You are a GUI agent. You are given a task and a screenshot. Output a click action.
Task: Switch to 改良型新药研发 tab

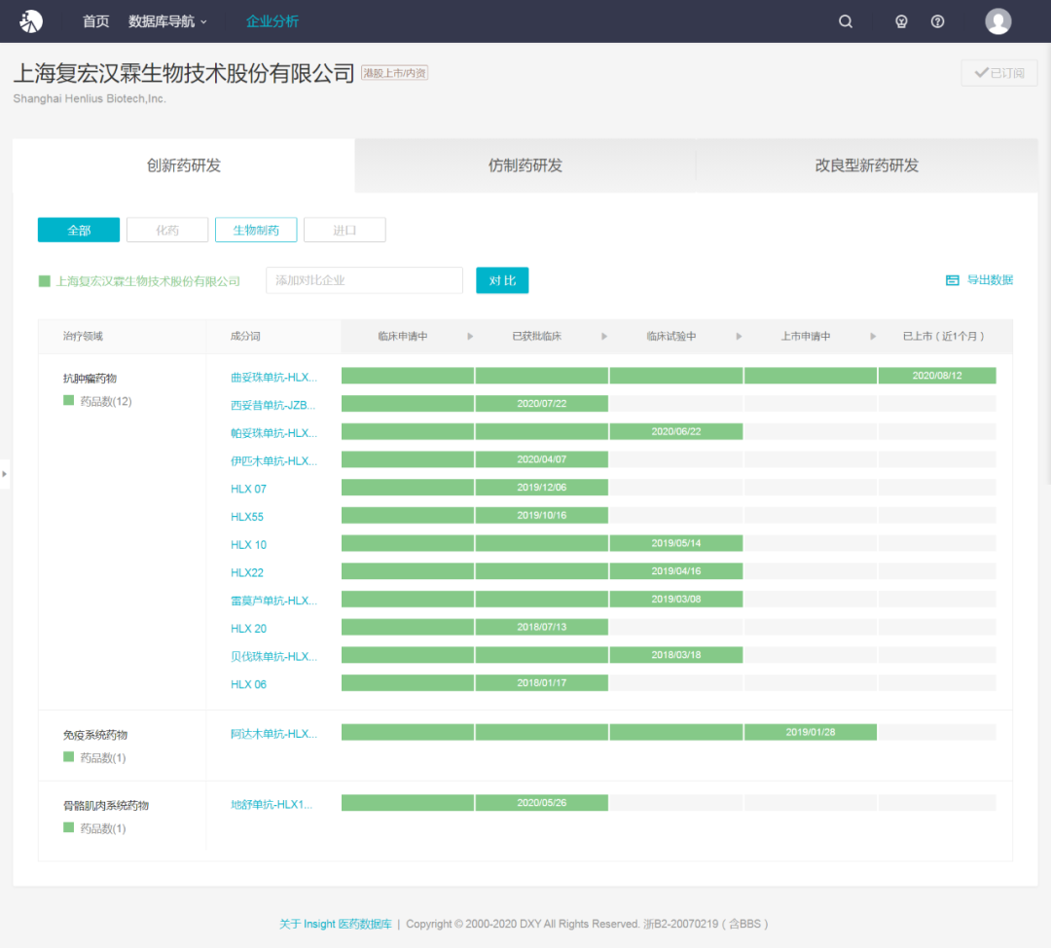click(x=867, y=165)
